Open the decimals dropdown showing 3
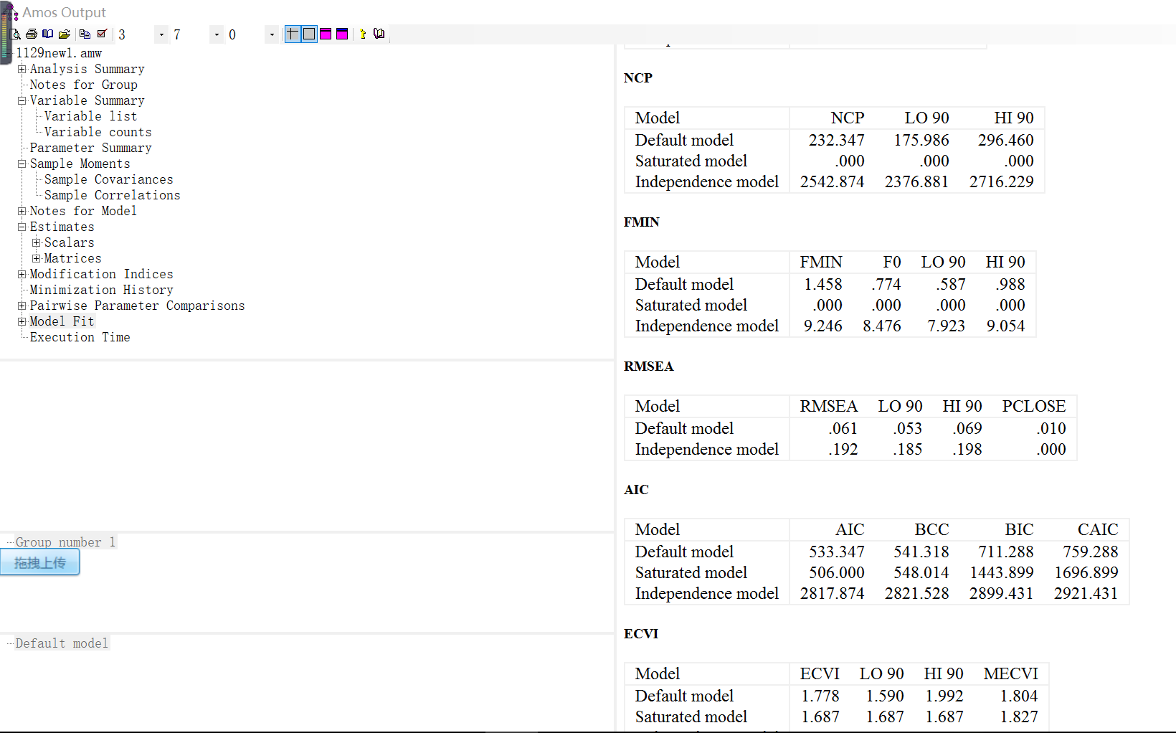The width and height of the screenshot is (1176, 733). [x=161, y=34]
